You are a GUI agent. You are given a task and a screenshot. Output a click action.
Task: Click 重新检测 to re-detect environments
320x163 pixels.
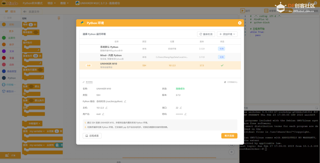[x=206, y=34]
